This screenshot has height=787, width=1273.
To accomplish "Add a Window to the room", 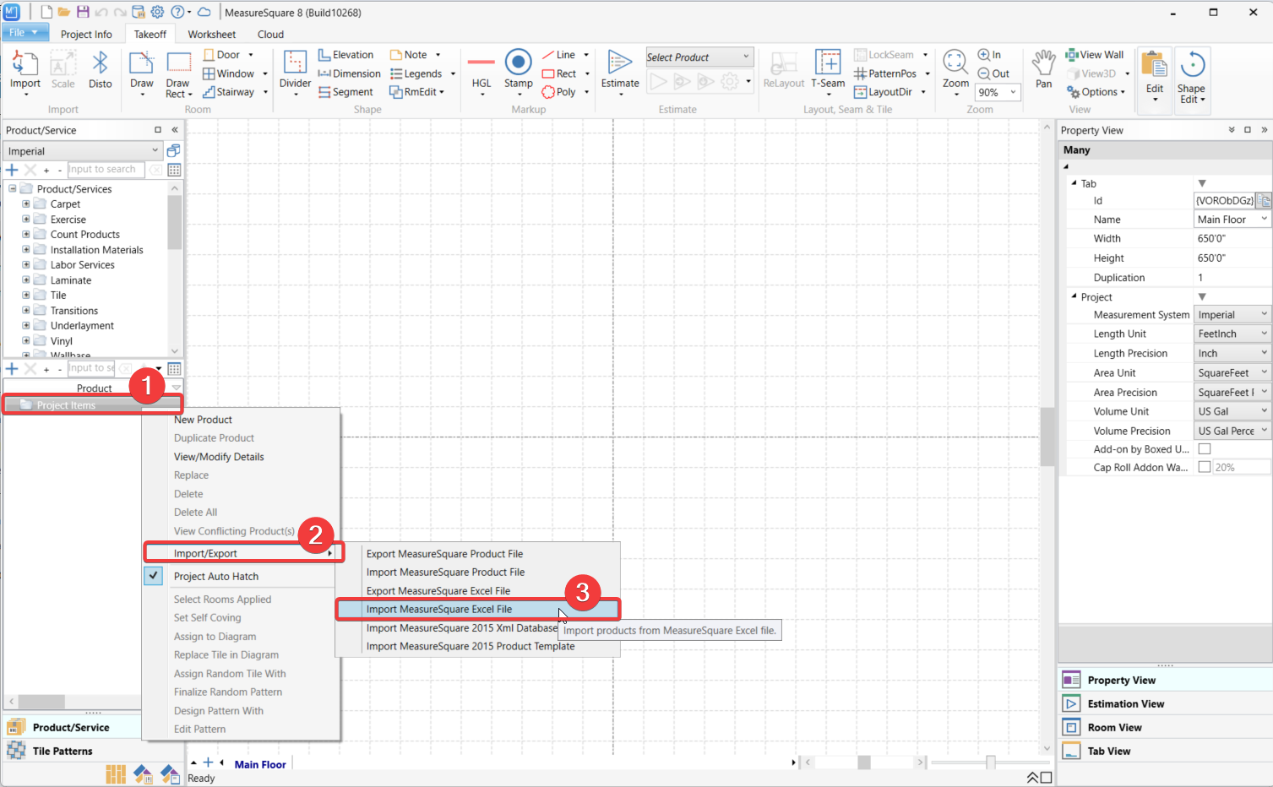I will (235, 73).
